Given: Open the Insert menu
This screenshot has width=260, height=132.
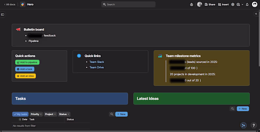Looking at the screenshot, I should tap(223, 5).
